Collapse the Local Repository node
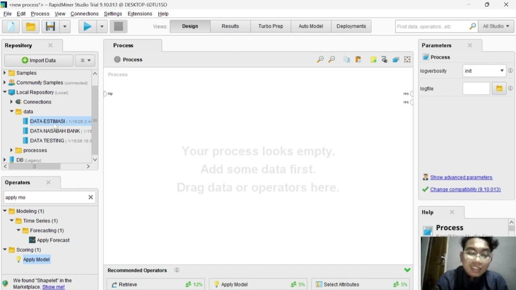Screen dimensions: 516x290 pyautogui.click(x=5, y=92)
